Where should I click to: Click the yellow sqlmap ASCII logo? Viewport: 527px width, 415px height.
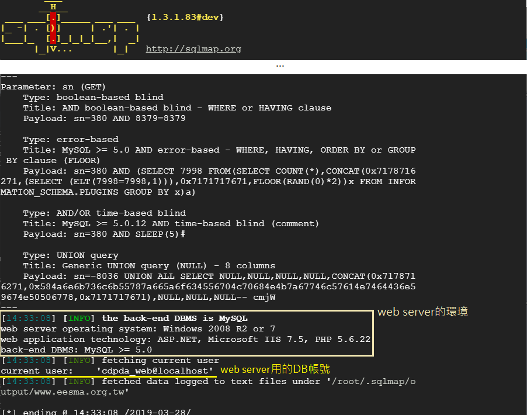(x=70, y=29)
